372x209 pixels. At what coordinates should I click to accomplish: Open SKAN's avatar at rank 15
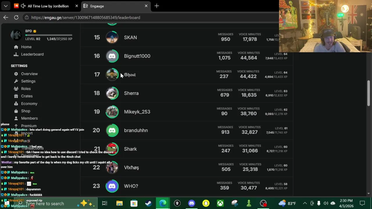point(112,37)
